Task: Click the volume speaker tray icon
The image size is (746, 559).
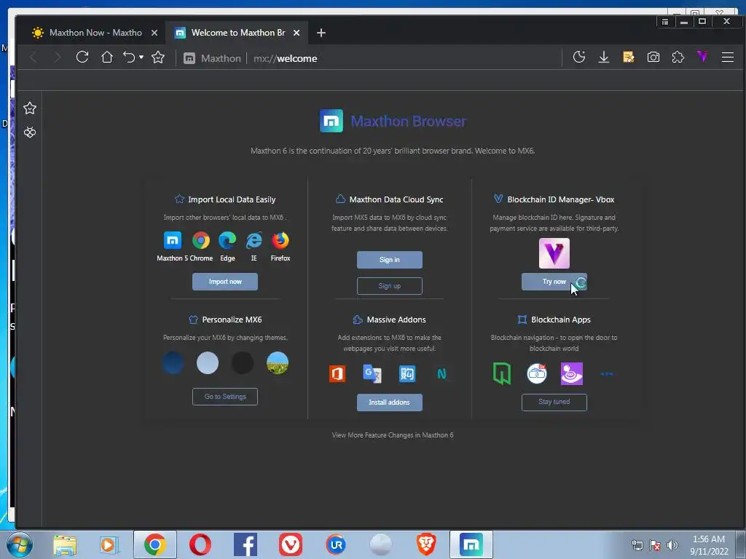Action: [x=672, y=545]
